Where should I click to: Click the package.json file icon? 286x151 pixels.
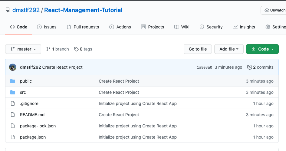pyautogui.click(x=13, y=137)
